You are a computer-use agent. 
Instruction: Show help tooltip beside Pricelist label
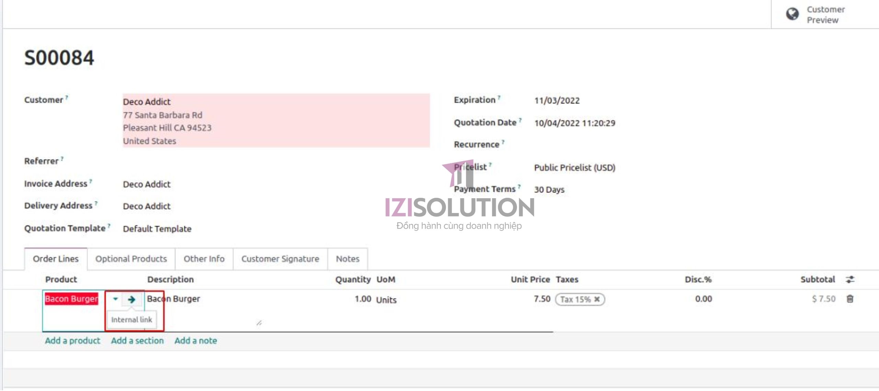[490, 165]
